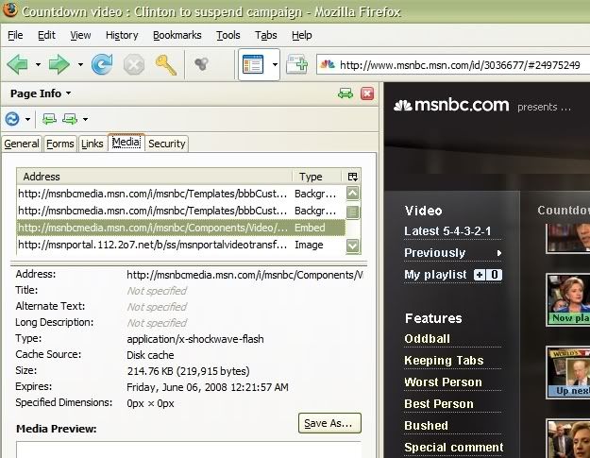Viewport: 590px width, 458px height.
Task: Open the My playlist link
Action: click(435, 275)
